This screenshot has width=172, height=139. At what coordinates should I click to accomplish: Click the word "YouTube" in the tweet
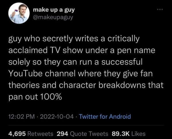click(26, 73)
